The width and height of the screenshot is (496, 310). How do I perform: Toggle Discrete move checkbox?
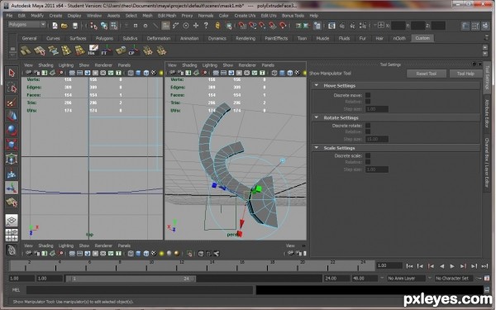click(x=368, y=95)
